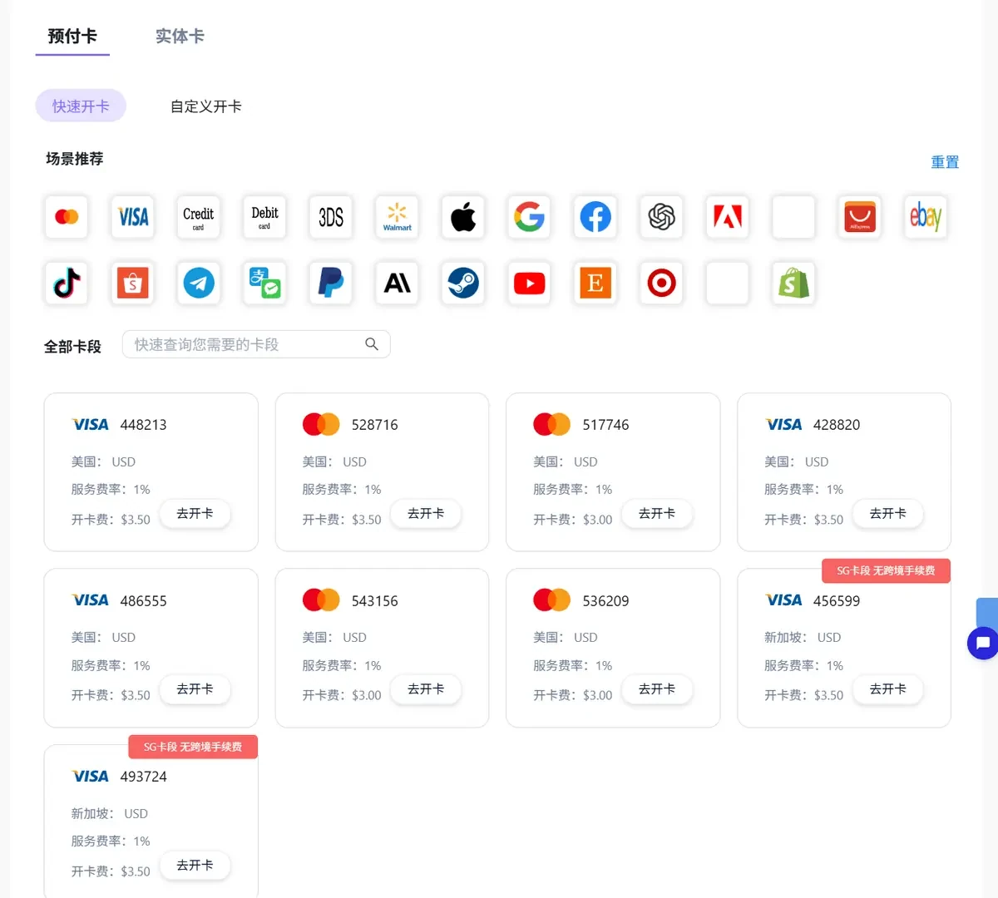Image resolution: width=998 pixels, height=898 pixels.
Task: Choose the Etsy scenario icon
Action: point(595,283)
